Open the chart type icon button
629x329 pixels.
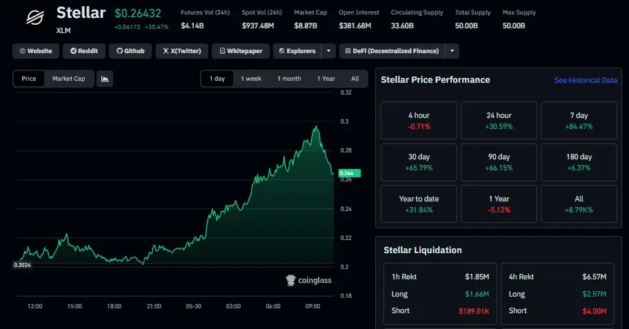(x=105, y=79)
